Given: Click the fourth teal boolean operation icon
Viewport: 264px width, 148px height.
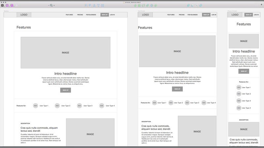Looking at the screenshot, I should pos(201,5).
